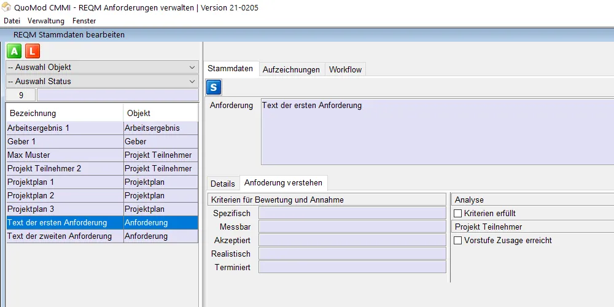Open the Auswahl Objekt dropdown
This screenshot has height=307, width=614.
(102, 68)
